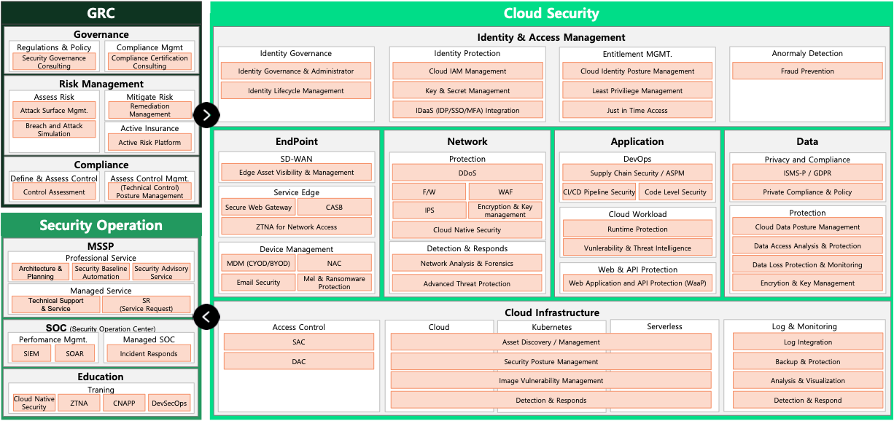
Task: Select DevSecOps training box
Action: tap(169, 403)
